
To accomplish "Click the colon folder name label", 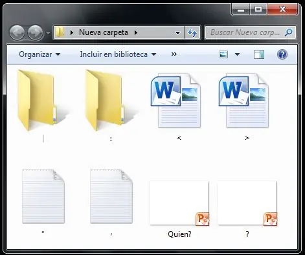I will click(x=111, y=139).
